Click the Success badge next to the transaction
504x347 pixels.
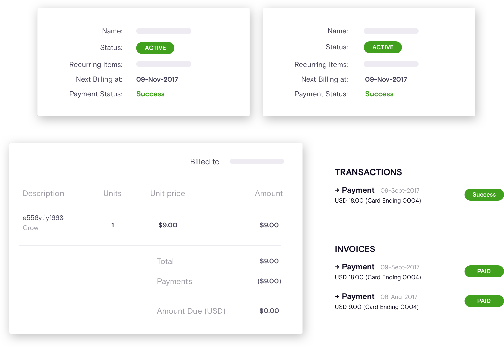pyautogui.click(x=484, y=195)
